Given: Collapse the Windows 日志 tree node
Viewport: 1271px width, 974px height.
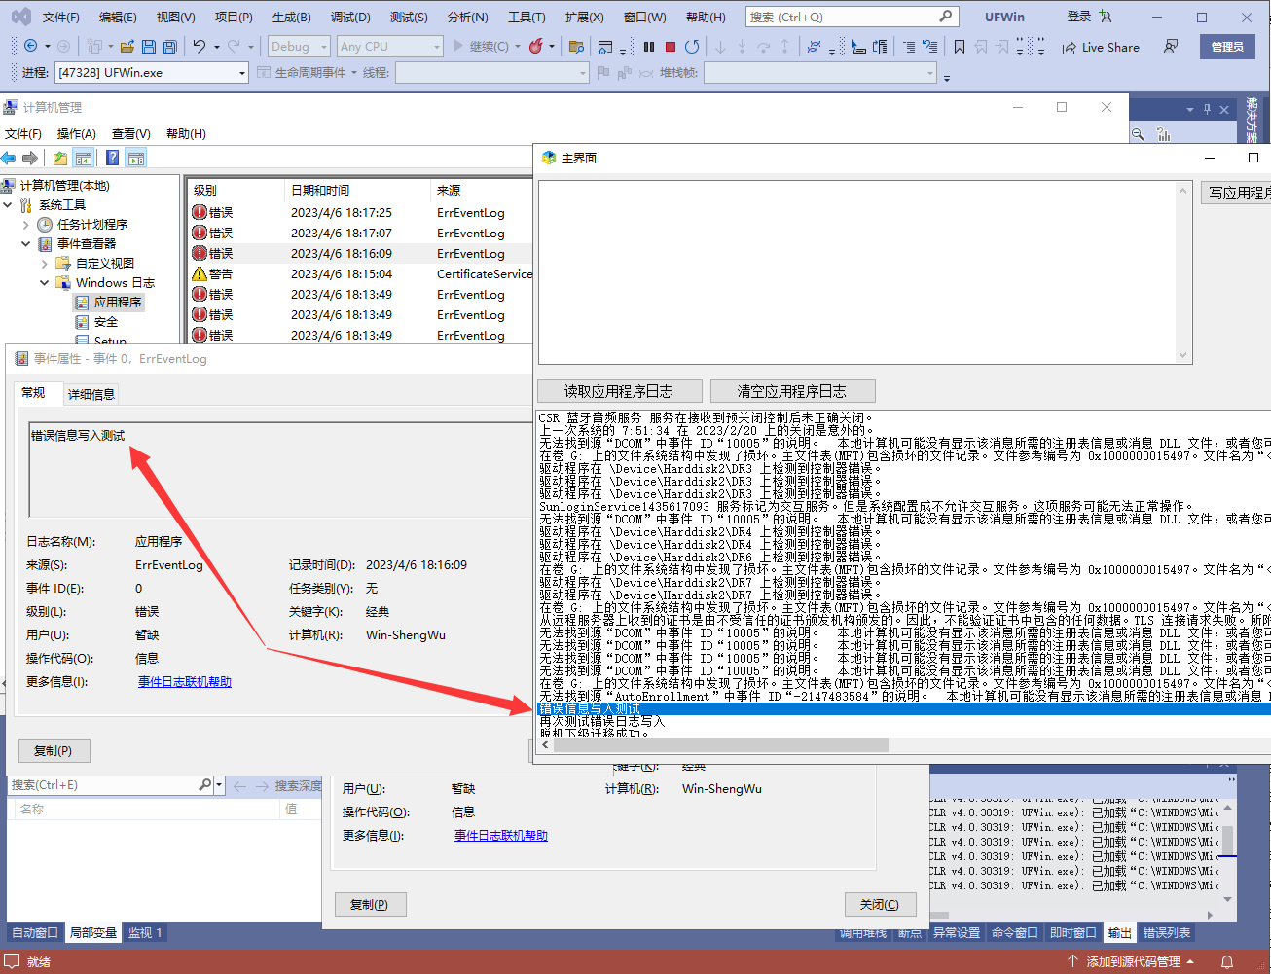Looking at the screenshot, I should 45,282.
